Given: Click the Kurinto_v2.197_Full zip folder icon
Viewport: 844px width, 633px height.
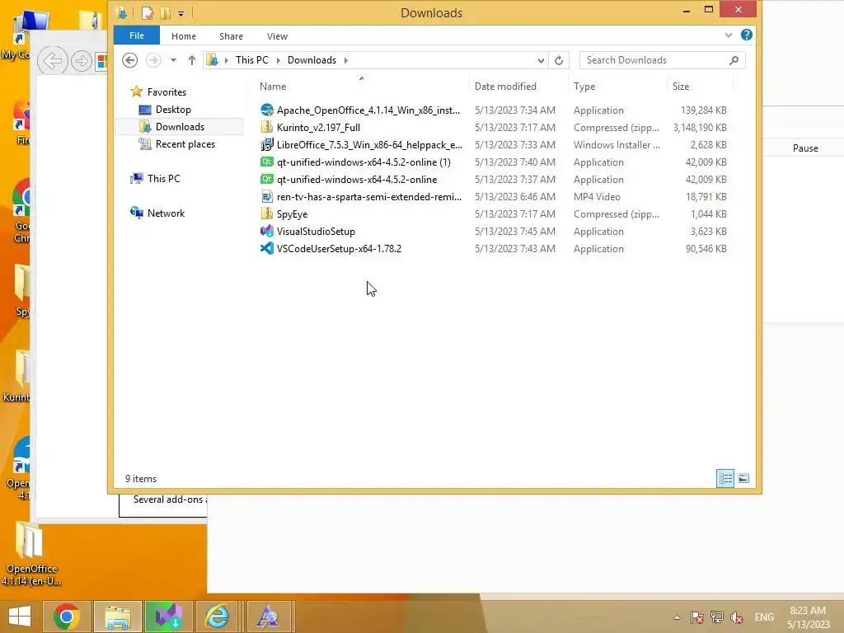Looking at the screenshot, I should (x=266, y=127).
